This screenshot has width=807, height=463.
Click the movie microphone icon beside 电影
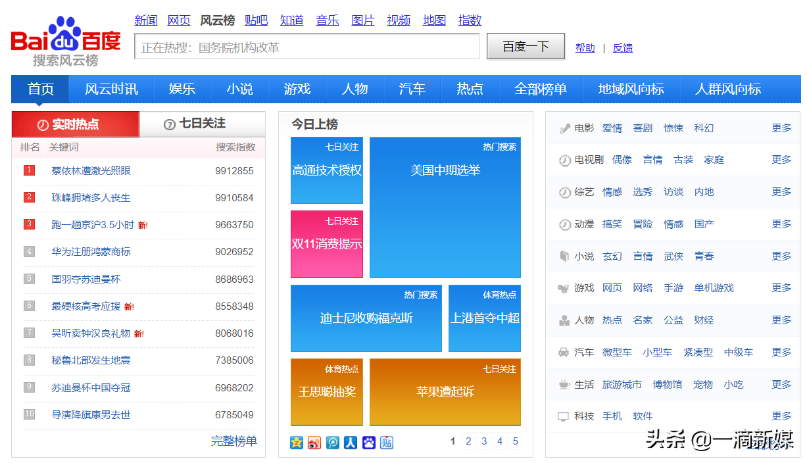click(x=566, y=128)
